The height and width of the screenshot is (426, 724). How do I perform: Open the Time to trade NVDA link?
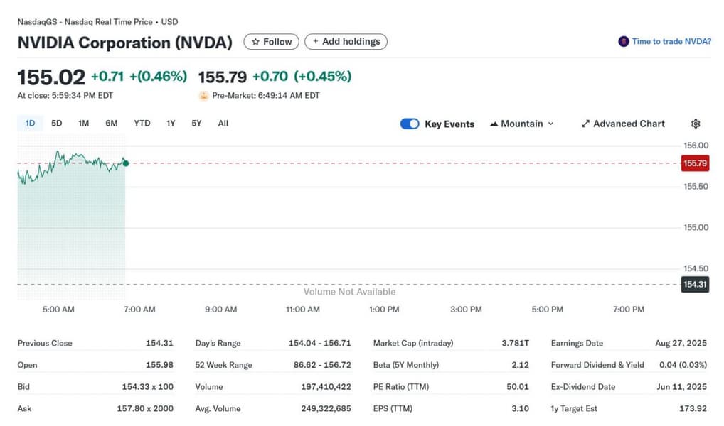[x=671, y=41]
